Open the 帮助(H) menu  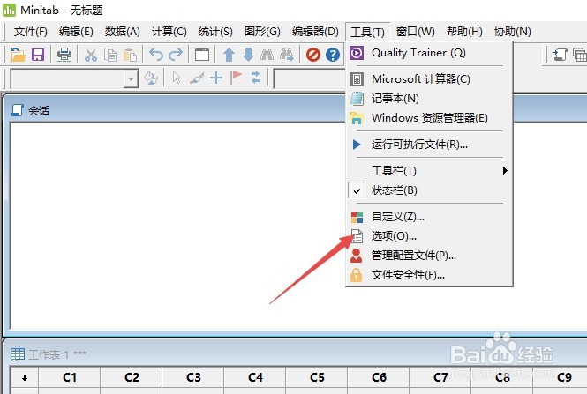[464, 32]
